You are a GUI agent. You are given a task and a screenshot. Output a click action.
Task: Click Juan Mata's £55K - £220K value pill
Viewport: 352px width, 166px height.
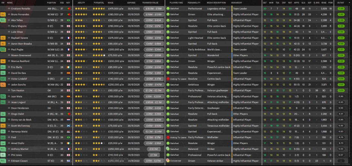(154, 96)
